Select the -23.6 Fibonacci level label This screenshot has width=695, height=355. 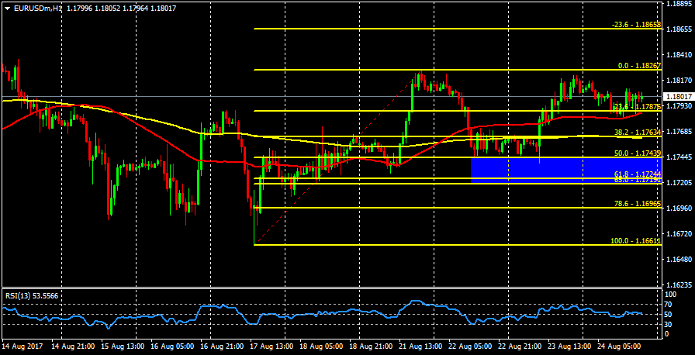[x=635, y=25]
